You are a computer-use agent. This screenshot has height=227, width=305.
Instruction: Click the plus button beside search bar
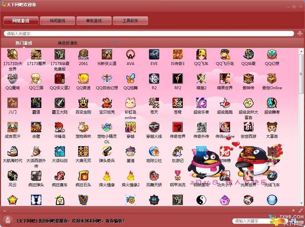click(x=300, y=34)
